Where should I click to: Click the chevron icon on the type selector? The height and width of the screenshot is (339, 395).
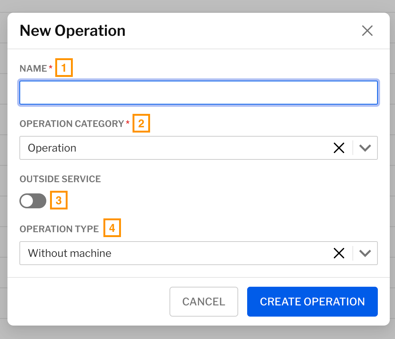[x=365, y=253]
